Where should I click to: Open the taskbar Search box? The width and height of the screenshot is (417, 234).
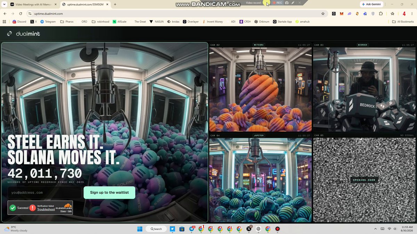156,229
